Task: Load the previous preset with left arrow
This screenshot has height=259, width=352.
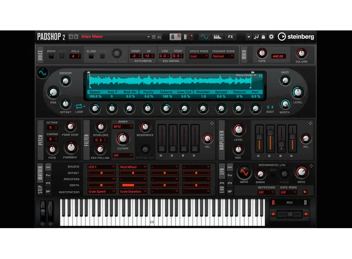Action: coord(71,37)
